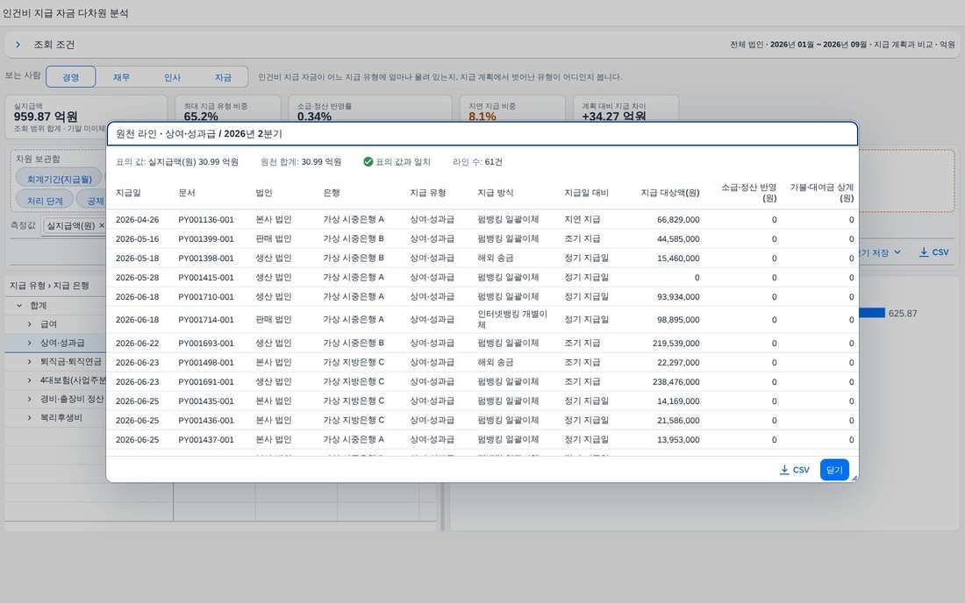Image resolution: width=965 pixels, height=603 pixels.
Task: Click the 66,829,000 amount cell
Action: [678, 219]
